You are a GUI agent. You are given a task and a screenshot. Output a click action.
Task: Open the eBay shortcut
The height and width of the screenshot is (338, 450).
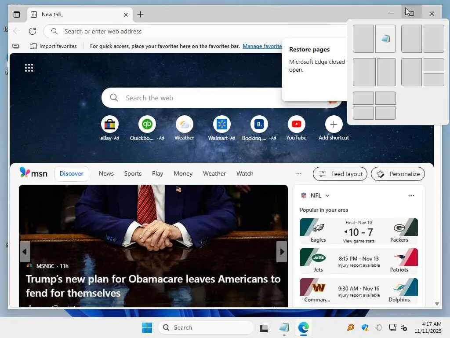tap(109, 128)
